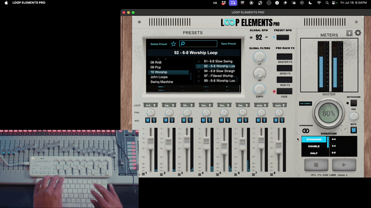Click the stop button in transport
The height and width of the screenshot is (208, 371).
pos(316,165)
